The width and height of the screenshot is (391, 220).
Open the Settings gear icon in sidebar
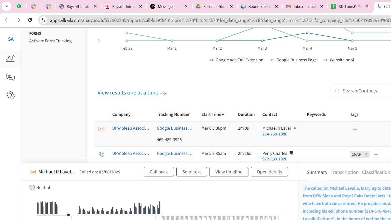tap(10, 95)
